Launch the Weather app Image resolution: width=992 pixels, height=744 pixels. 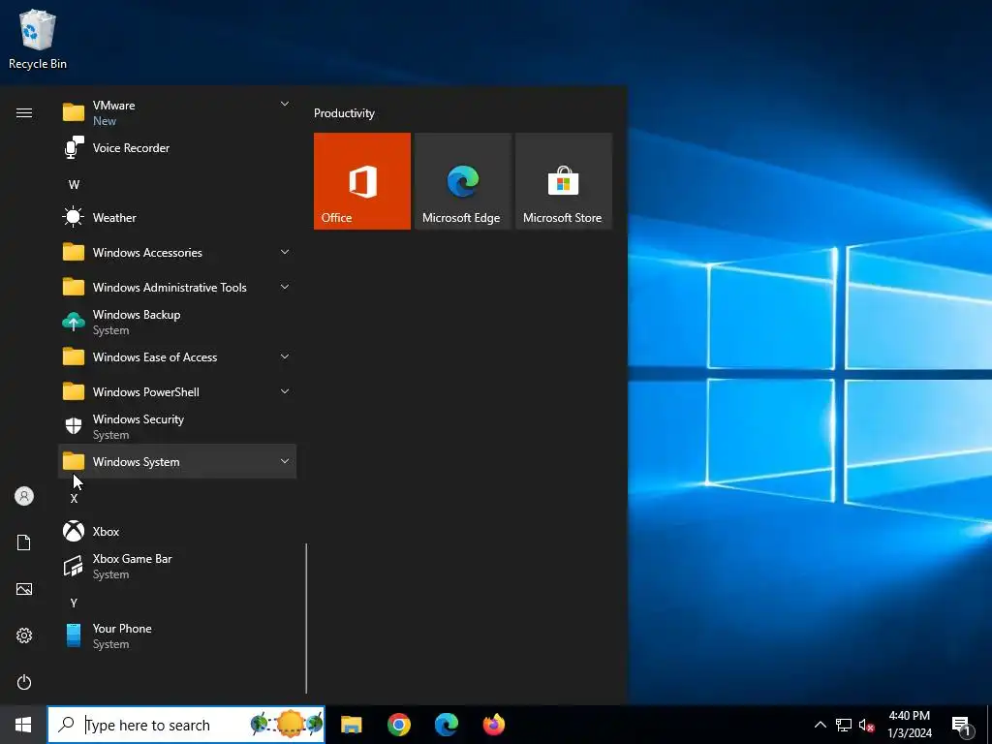point(177,218)
